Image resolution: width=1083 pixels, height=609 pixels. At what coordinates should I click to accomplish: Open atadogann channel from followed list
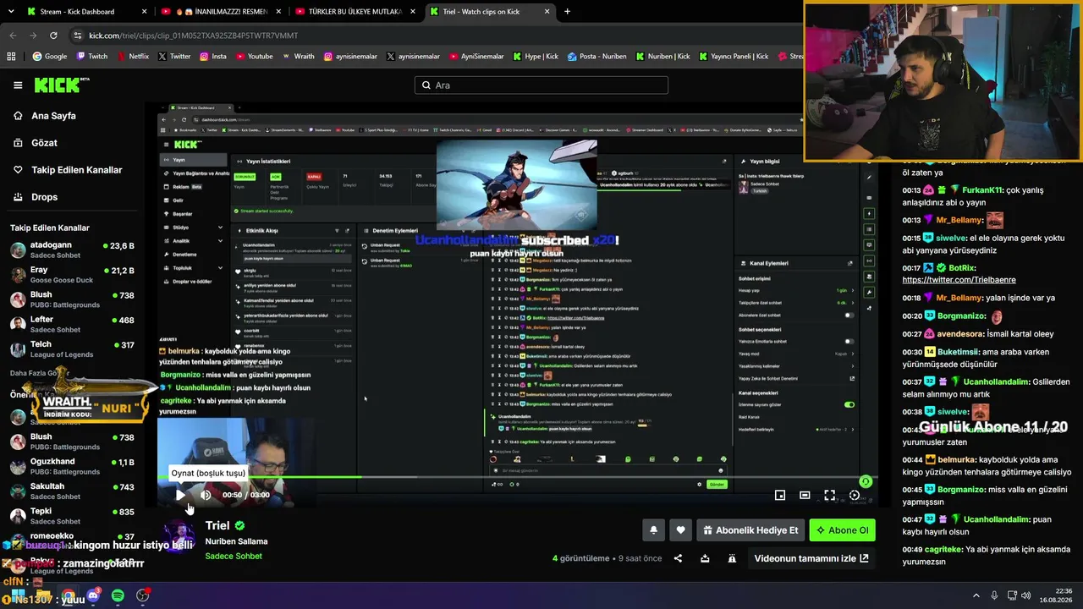(73, 250)
